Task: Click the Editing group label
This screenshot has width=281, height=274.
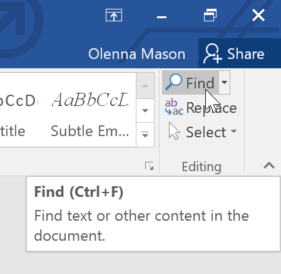Action: (x=202, y=167)
